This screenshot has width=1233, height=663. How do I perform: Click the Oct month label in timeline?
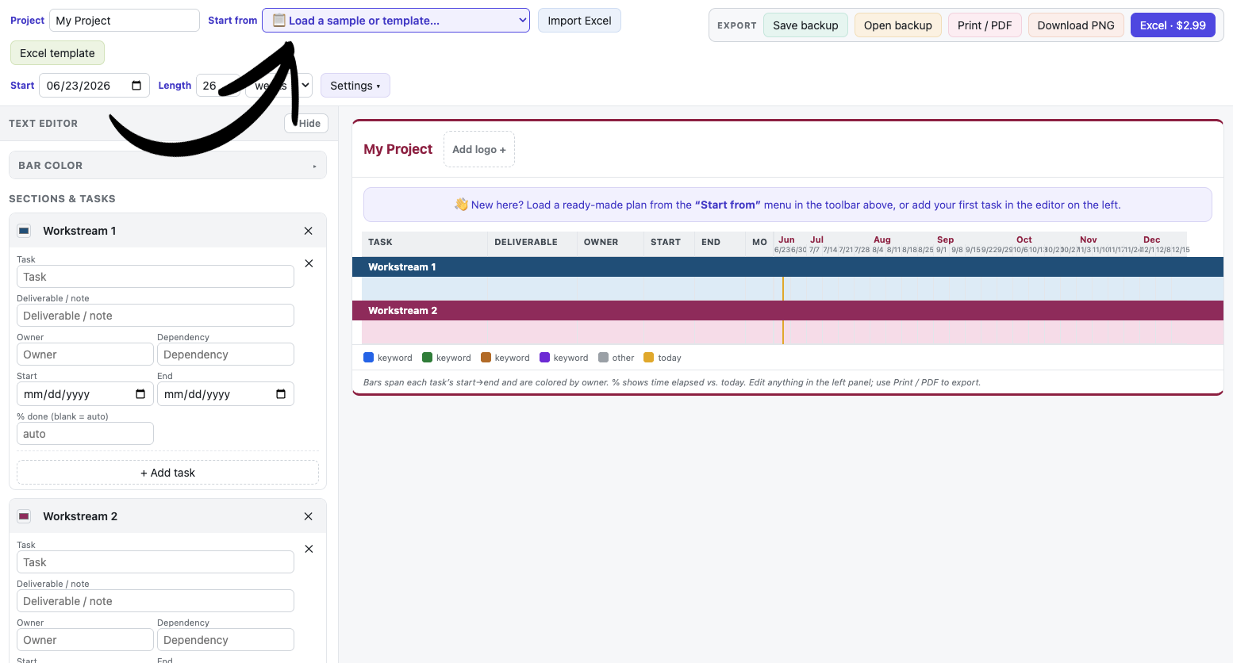[x=1024, y=240]
